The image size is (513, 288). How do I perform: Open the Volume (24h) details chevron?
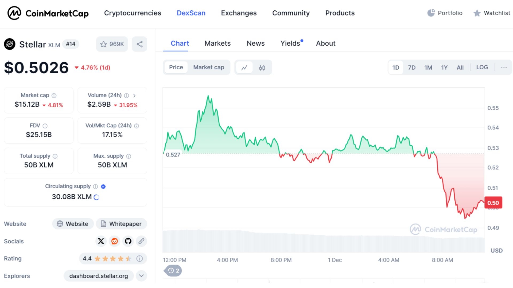[134, 95]
